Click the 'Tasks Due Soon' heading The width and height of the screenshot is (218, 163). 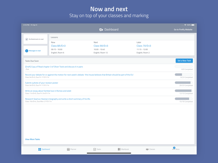[x=32, y=61]
